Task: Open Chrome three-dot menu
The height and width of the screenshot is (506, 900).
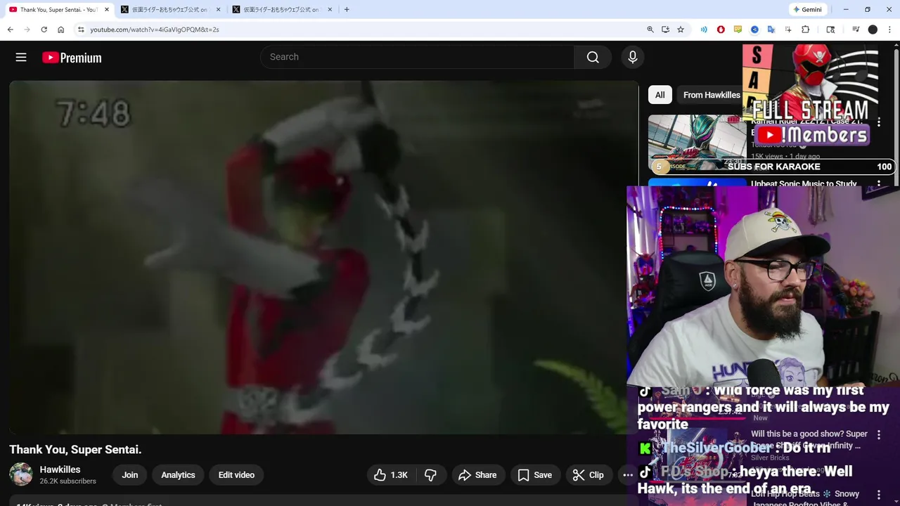Action: point(890,30)
